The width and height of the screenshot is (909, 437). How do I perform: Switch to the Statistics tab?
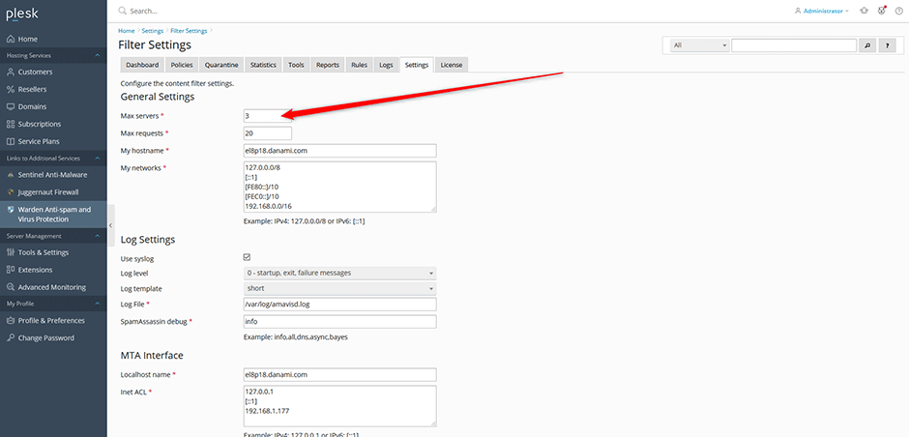click(263, 65)
